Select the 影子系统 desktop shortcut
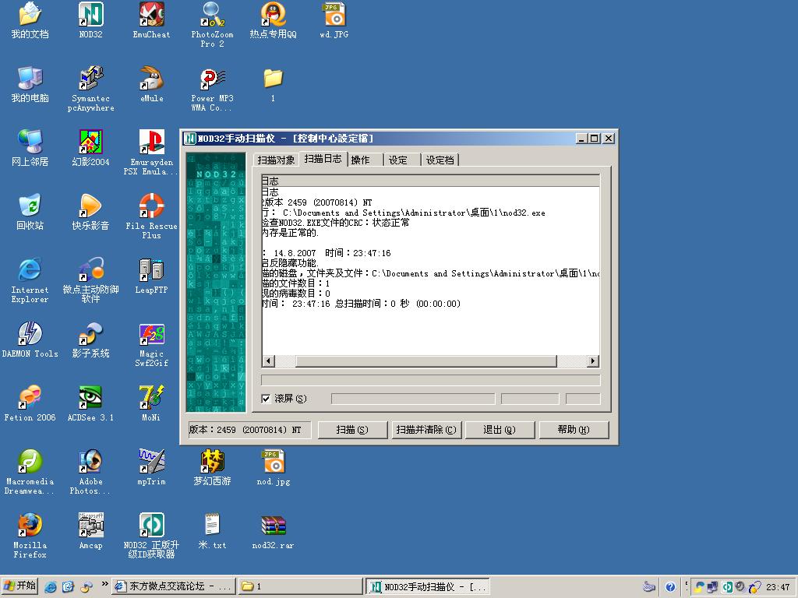The height and width of the screenshot is (598, 798). pos(90,339)
